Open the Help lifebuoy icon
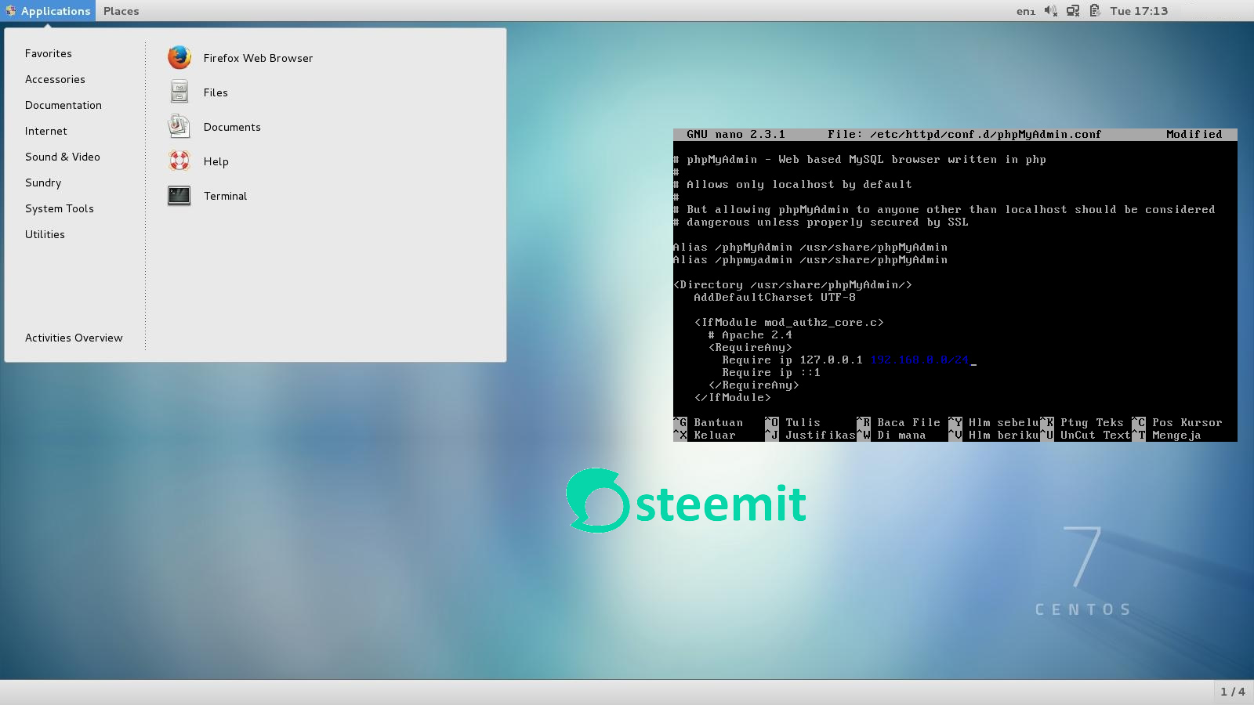This screenshot has height=705, width=1254. coord(179,161)
